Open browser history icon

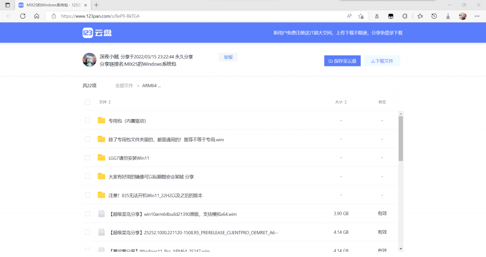pos(434,16)
